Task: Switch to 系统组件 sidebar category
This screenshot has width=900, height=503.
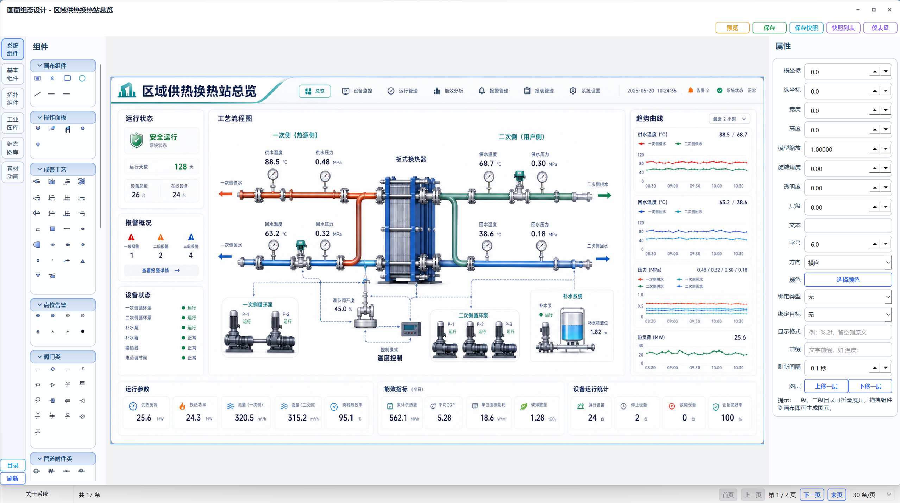Action: point(13,49)
